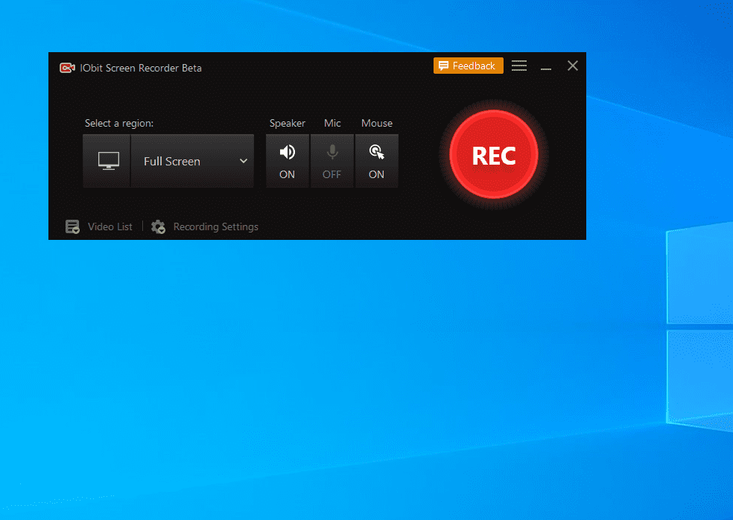Toggle the Mouse click effect ON button
Viewport: 733px width, 520px height.
tap(376, 161)
